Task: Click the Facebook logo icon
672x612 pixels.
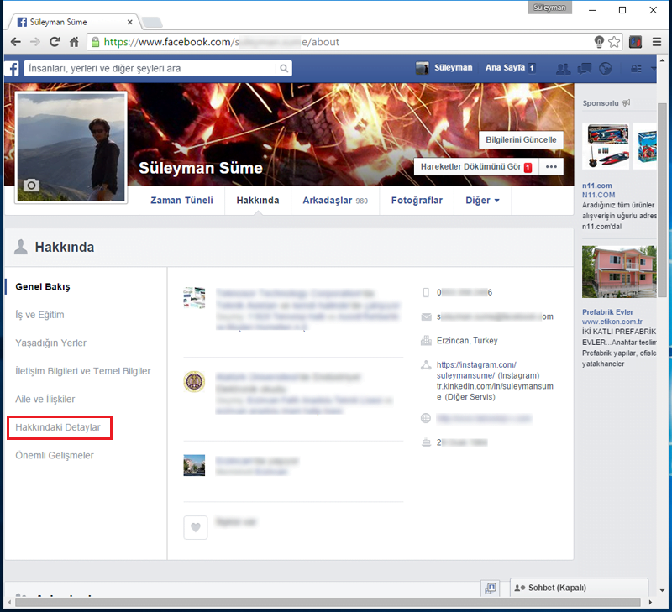Action: click(x=10, y=68)
